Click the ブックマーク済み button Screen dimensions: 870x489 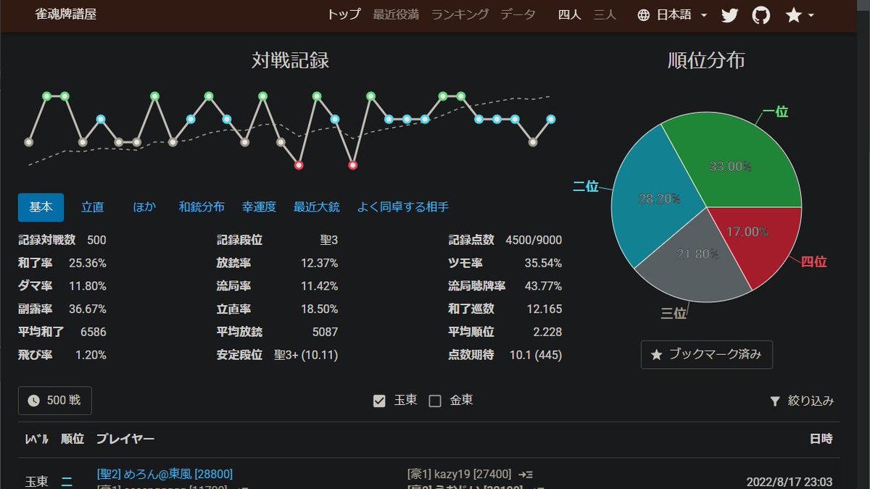pos(707,355)
